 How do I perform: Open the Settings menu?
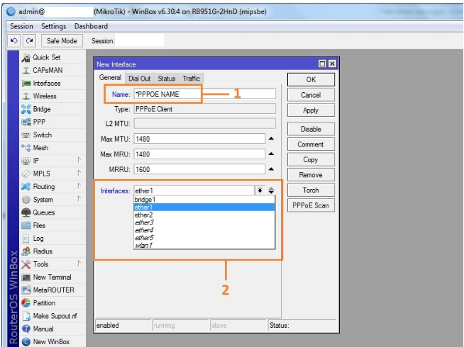point(53,26)
